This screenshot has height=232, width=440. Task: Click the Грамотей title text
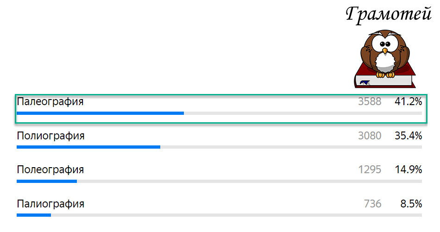coord(389,14)
